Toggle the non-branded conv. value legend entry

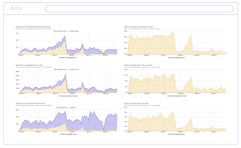(62, 69)
